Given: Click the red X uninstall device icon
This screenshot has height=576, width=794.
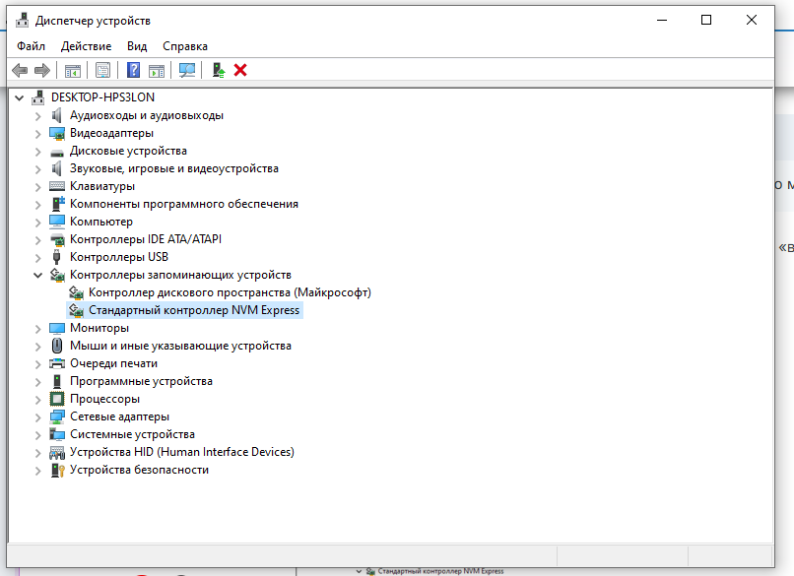Looking at the screenshot, I should click(240, 70).
